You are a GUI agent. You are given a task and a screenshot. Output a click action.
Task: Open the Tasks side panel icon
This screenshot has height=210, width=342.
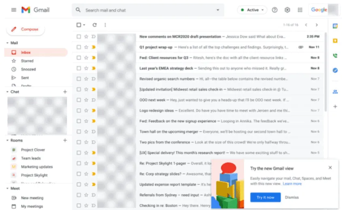[x=335, y=70]
